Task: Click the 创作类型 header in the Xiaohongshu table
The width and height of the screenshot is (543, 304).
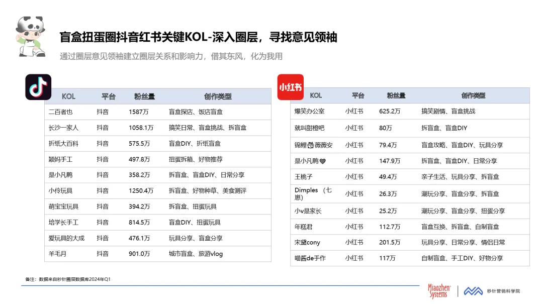Action: [x=473, y=95]
